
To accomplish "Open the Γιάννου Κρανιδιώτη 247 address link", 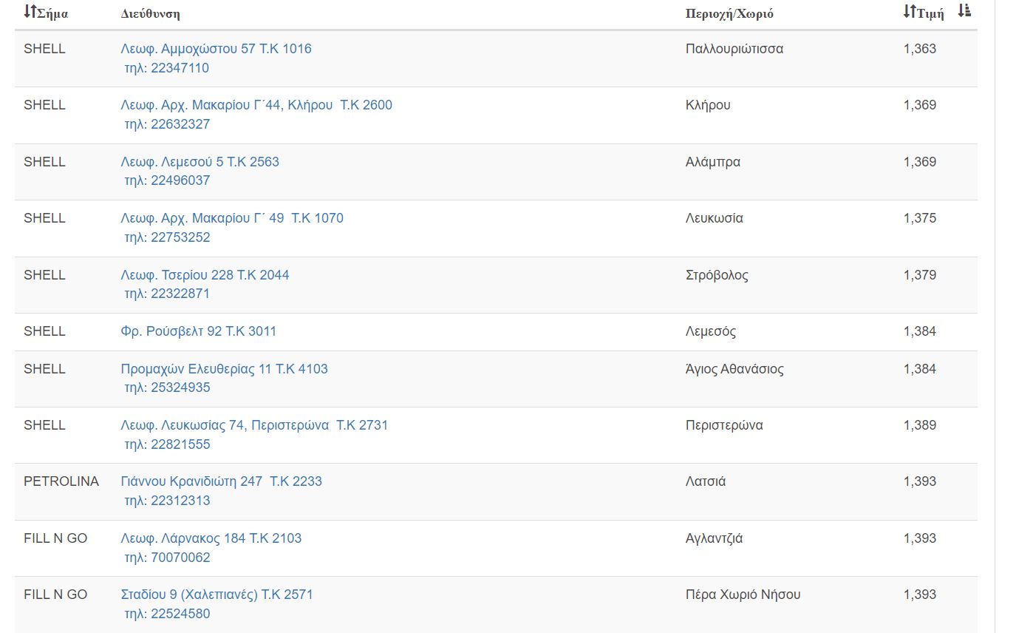I will 221,481.
